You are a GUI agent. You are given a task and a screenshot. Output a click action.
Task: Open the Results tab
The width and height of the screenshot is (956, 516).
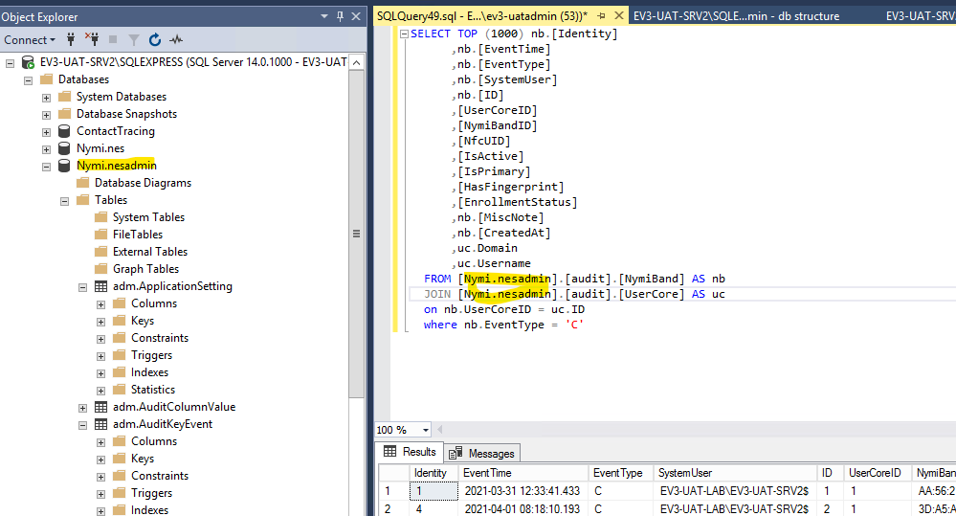[410, 452]
